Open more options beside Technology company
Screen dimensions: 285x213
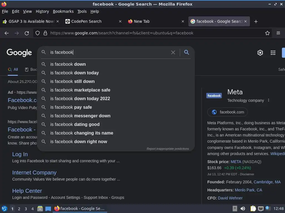(269, 100)
